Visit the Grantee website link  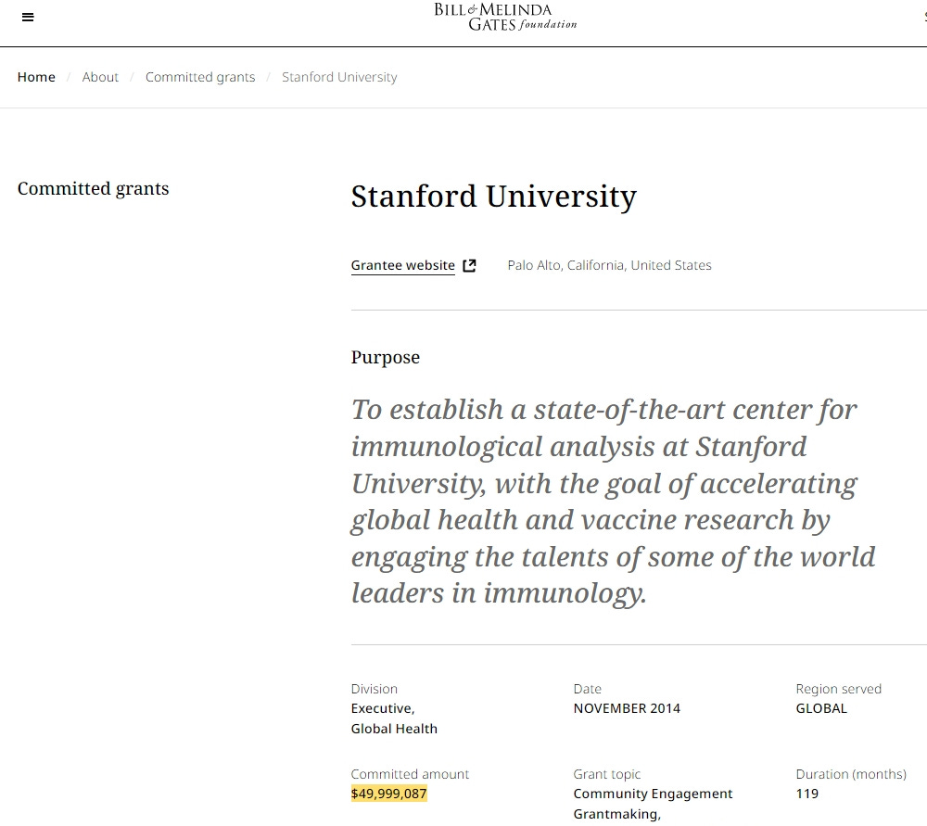point(403,265)
